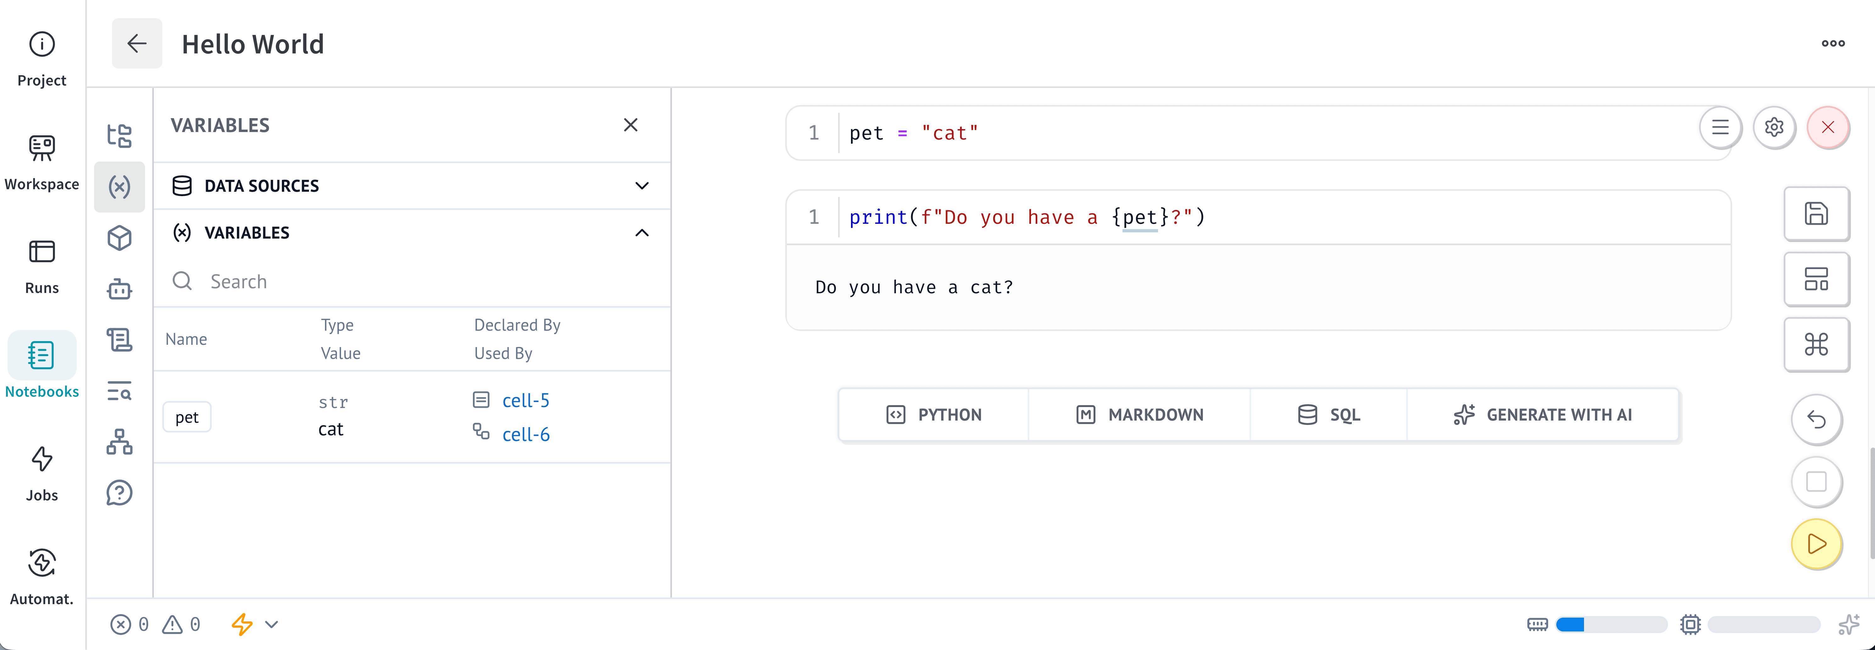This screenshot has width=1875, height=650.
Task: Open the three-dot more options menu
Action: pyautogui.click(x=1833, y=44)
